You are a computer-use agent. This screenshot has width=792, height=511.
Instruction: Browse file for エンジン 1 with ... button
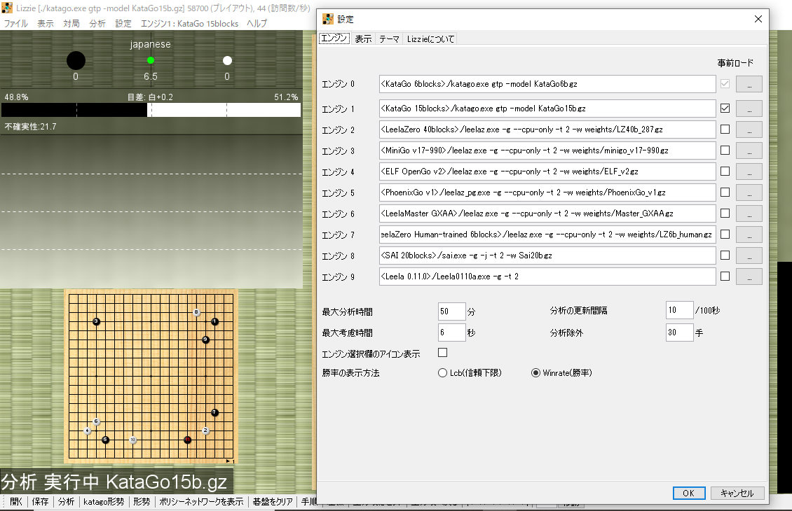[749, 108]
